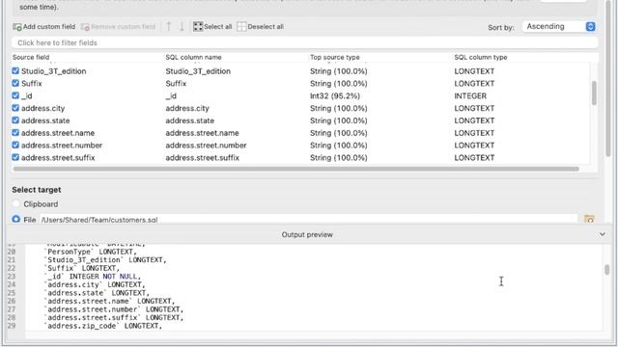Click the Select all icon

point(198,26)
